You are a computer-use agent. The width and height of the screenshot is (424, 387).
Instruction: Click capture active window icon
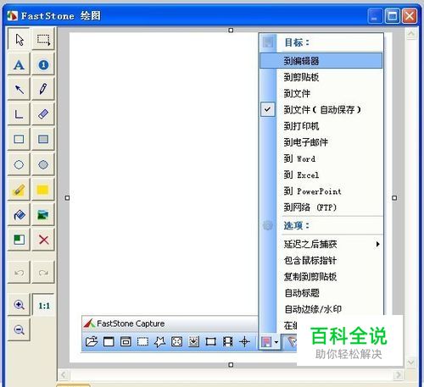[x=109, y=341]
